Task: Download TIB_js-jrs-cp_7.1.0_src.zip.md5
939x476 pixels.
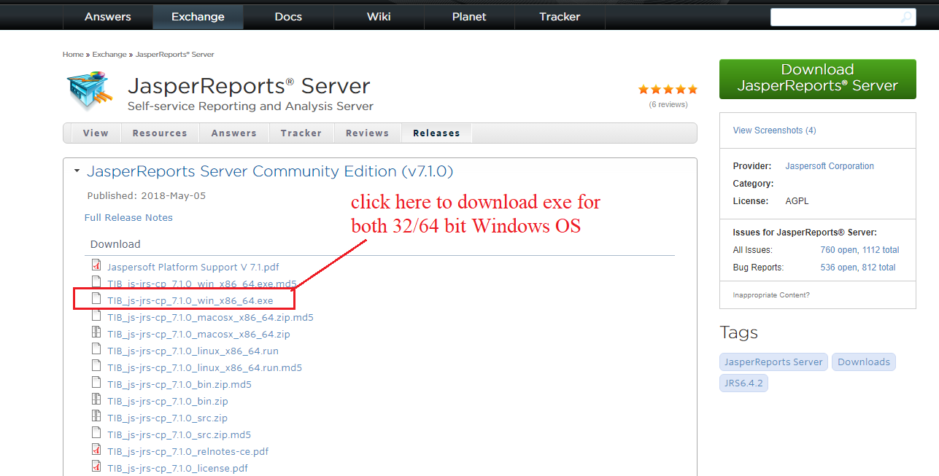Action: (x=179, y=434)
